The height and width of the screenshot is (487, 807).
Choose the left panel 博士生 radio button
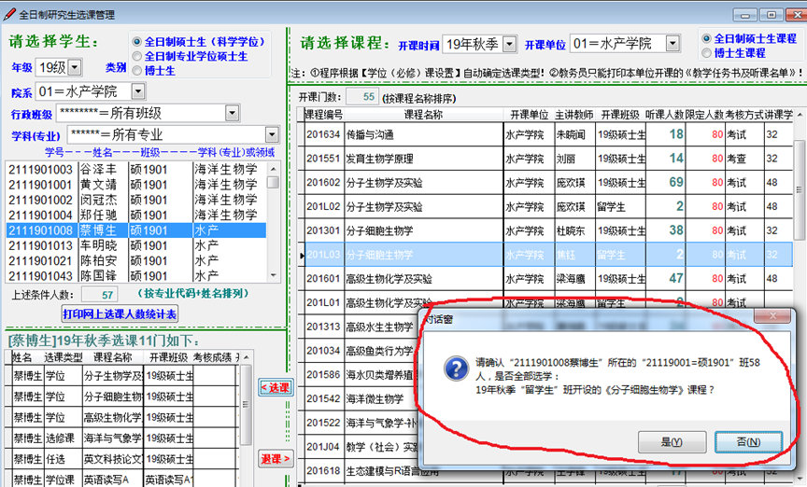[137, 70]
